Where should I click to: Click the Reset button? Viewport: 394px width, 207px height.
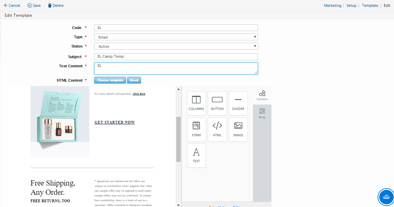134,80
